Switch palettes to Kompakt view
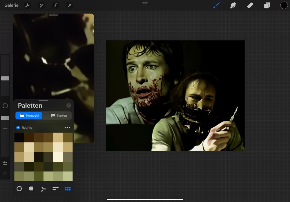This screenshot has width=290, height=202. pos(29,115)
